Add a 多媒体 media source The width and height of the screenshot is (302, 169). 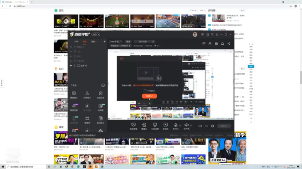click(165, 126)
